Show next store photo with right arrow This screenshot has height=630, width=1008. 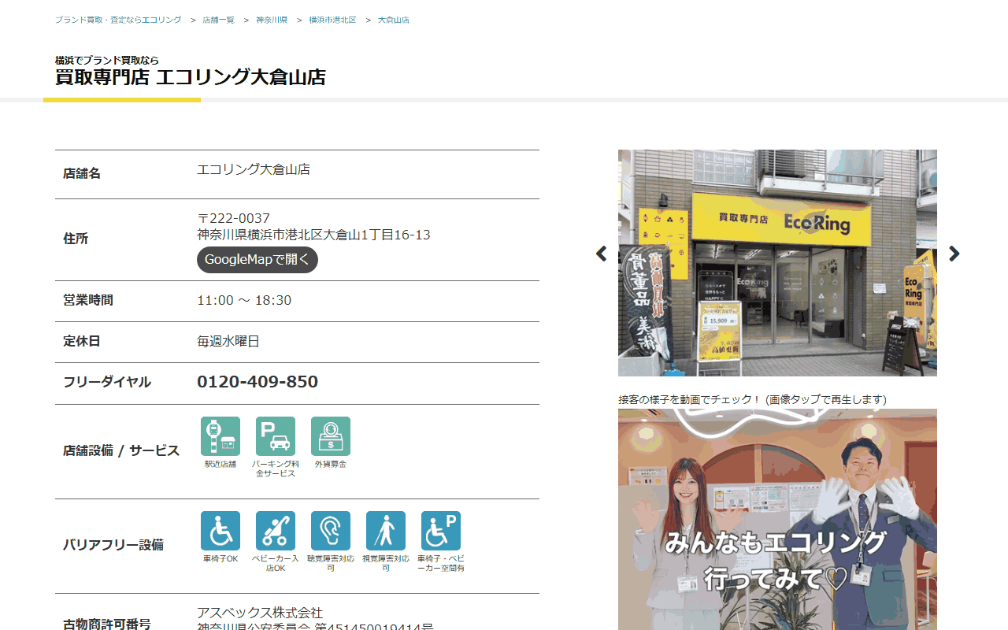(x=954, y=254)
